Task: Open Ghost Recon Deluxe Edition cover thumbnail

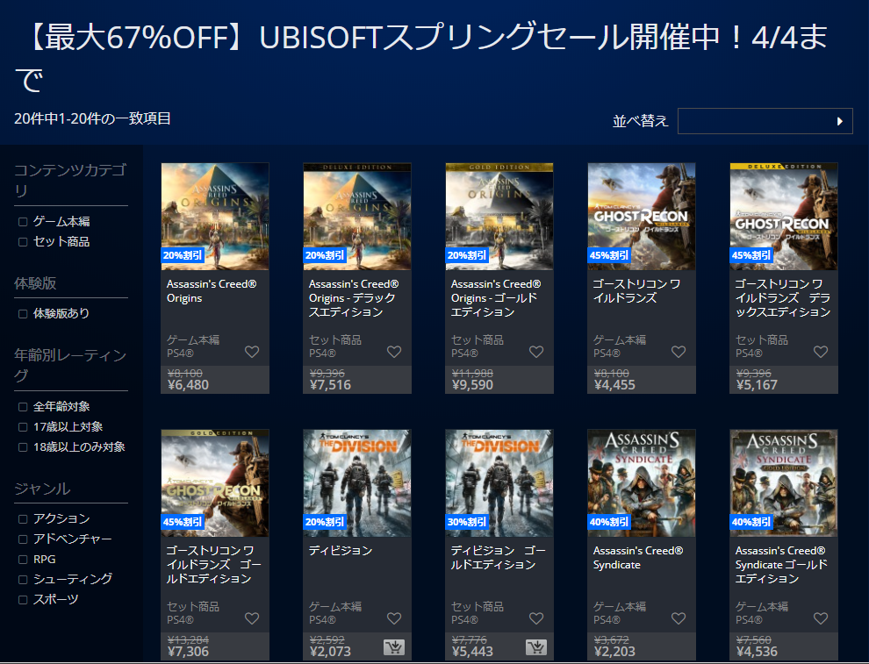Action: tap(784, 216)
